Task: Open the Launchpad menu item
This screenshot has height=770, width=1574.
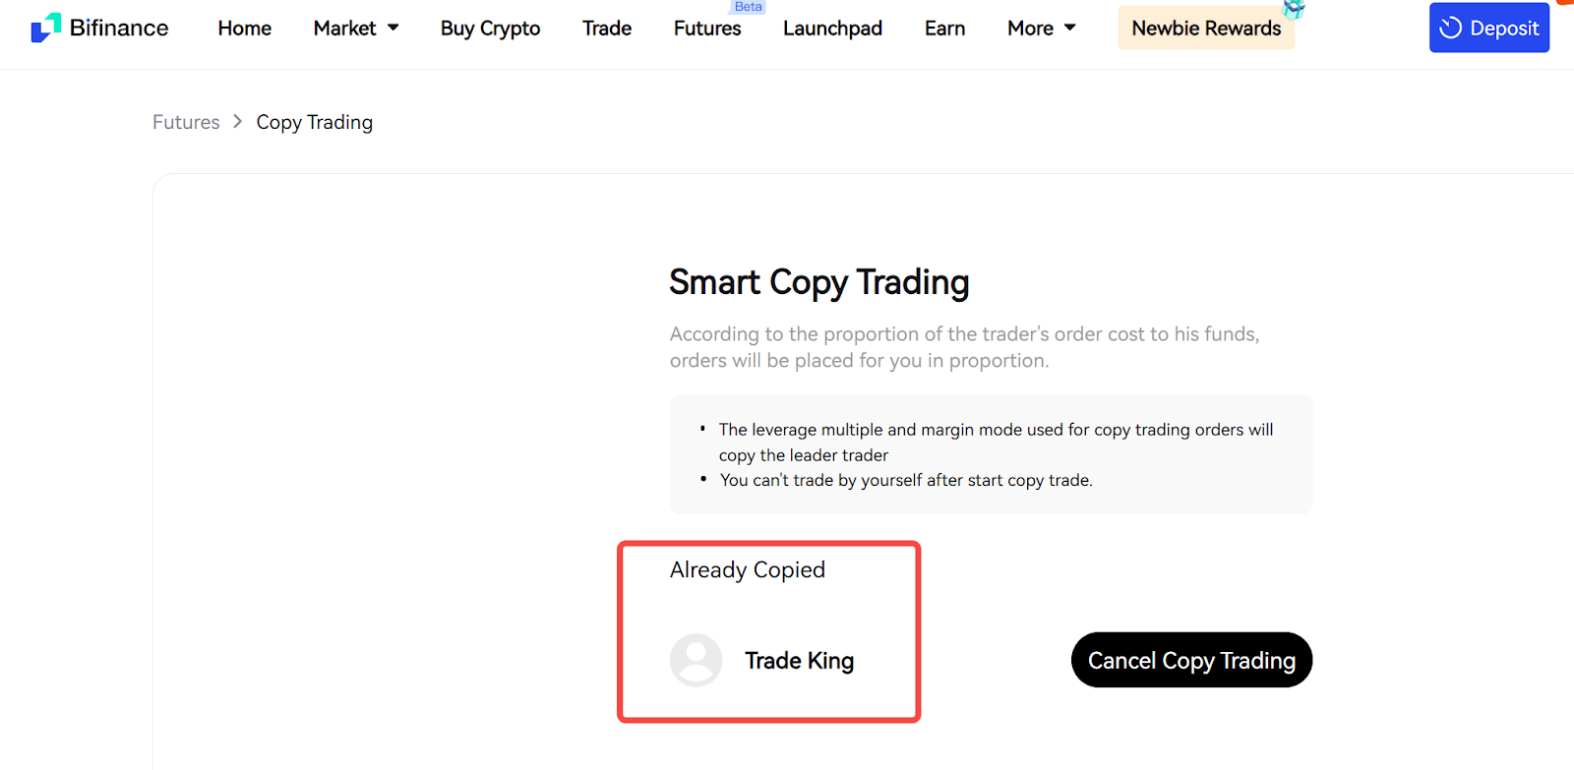Action: [832, 29]
